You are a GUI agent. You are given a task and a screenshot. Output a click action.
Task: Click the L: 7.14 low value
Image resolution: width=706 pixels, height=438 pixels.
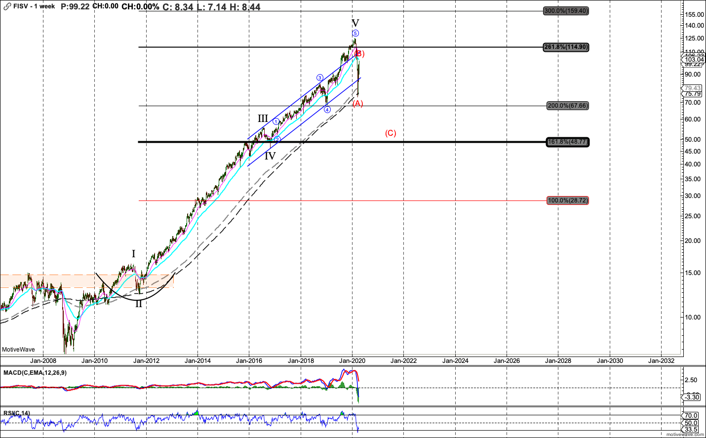tap(211, 7)
